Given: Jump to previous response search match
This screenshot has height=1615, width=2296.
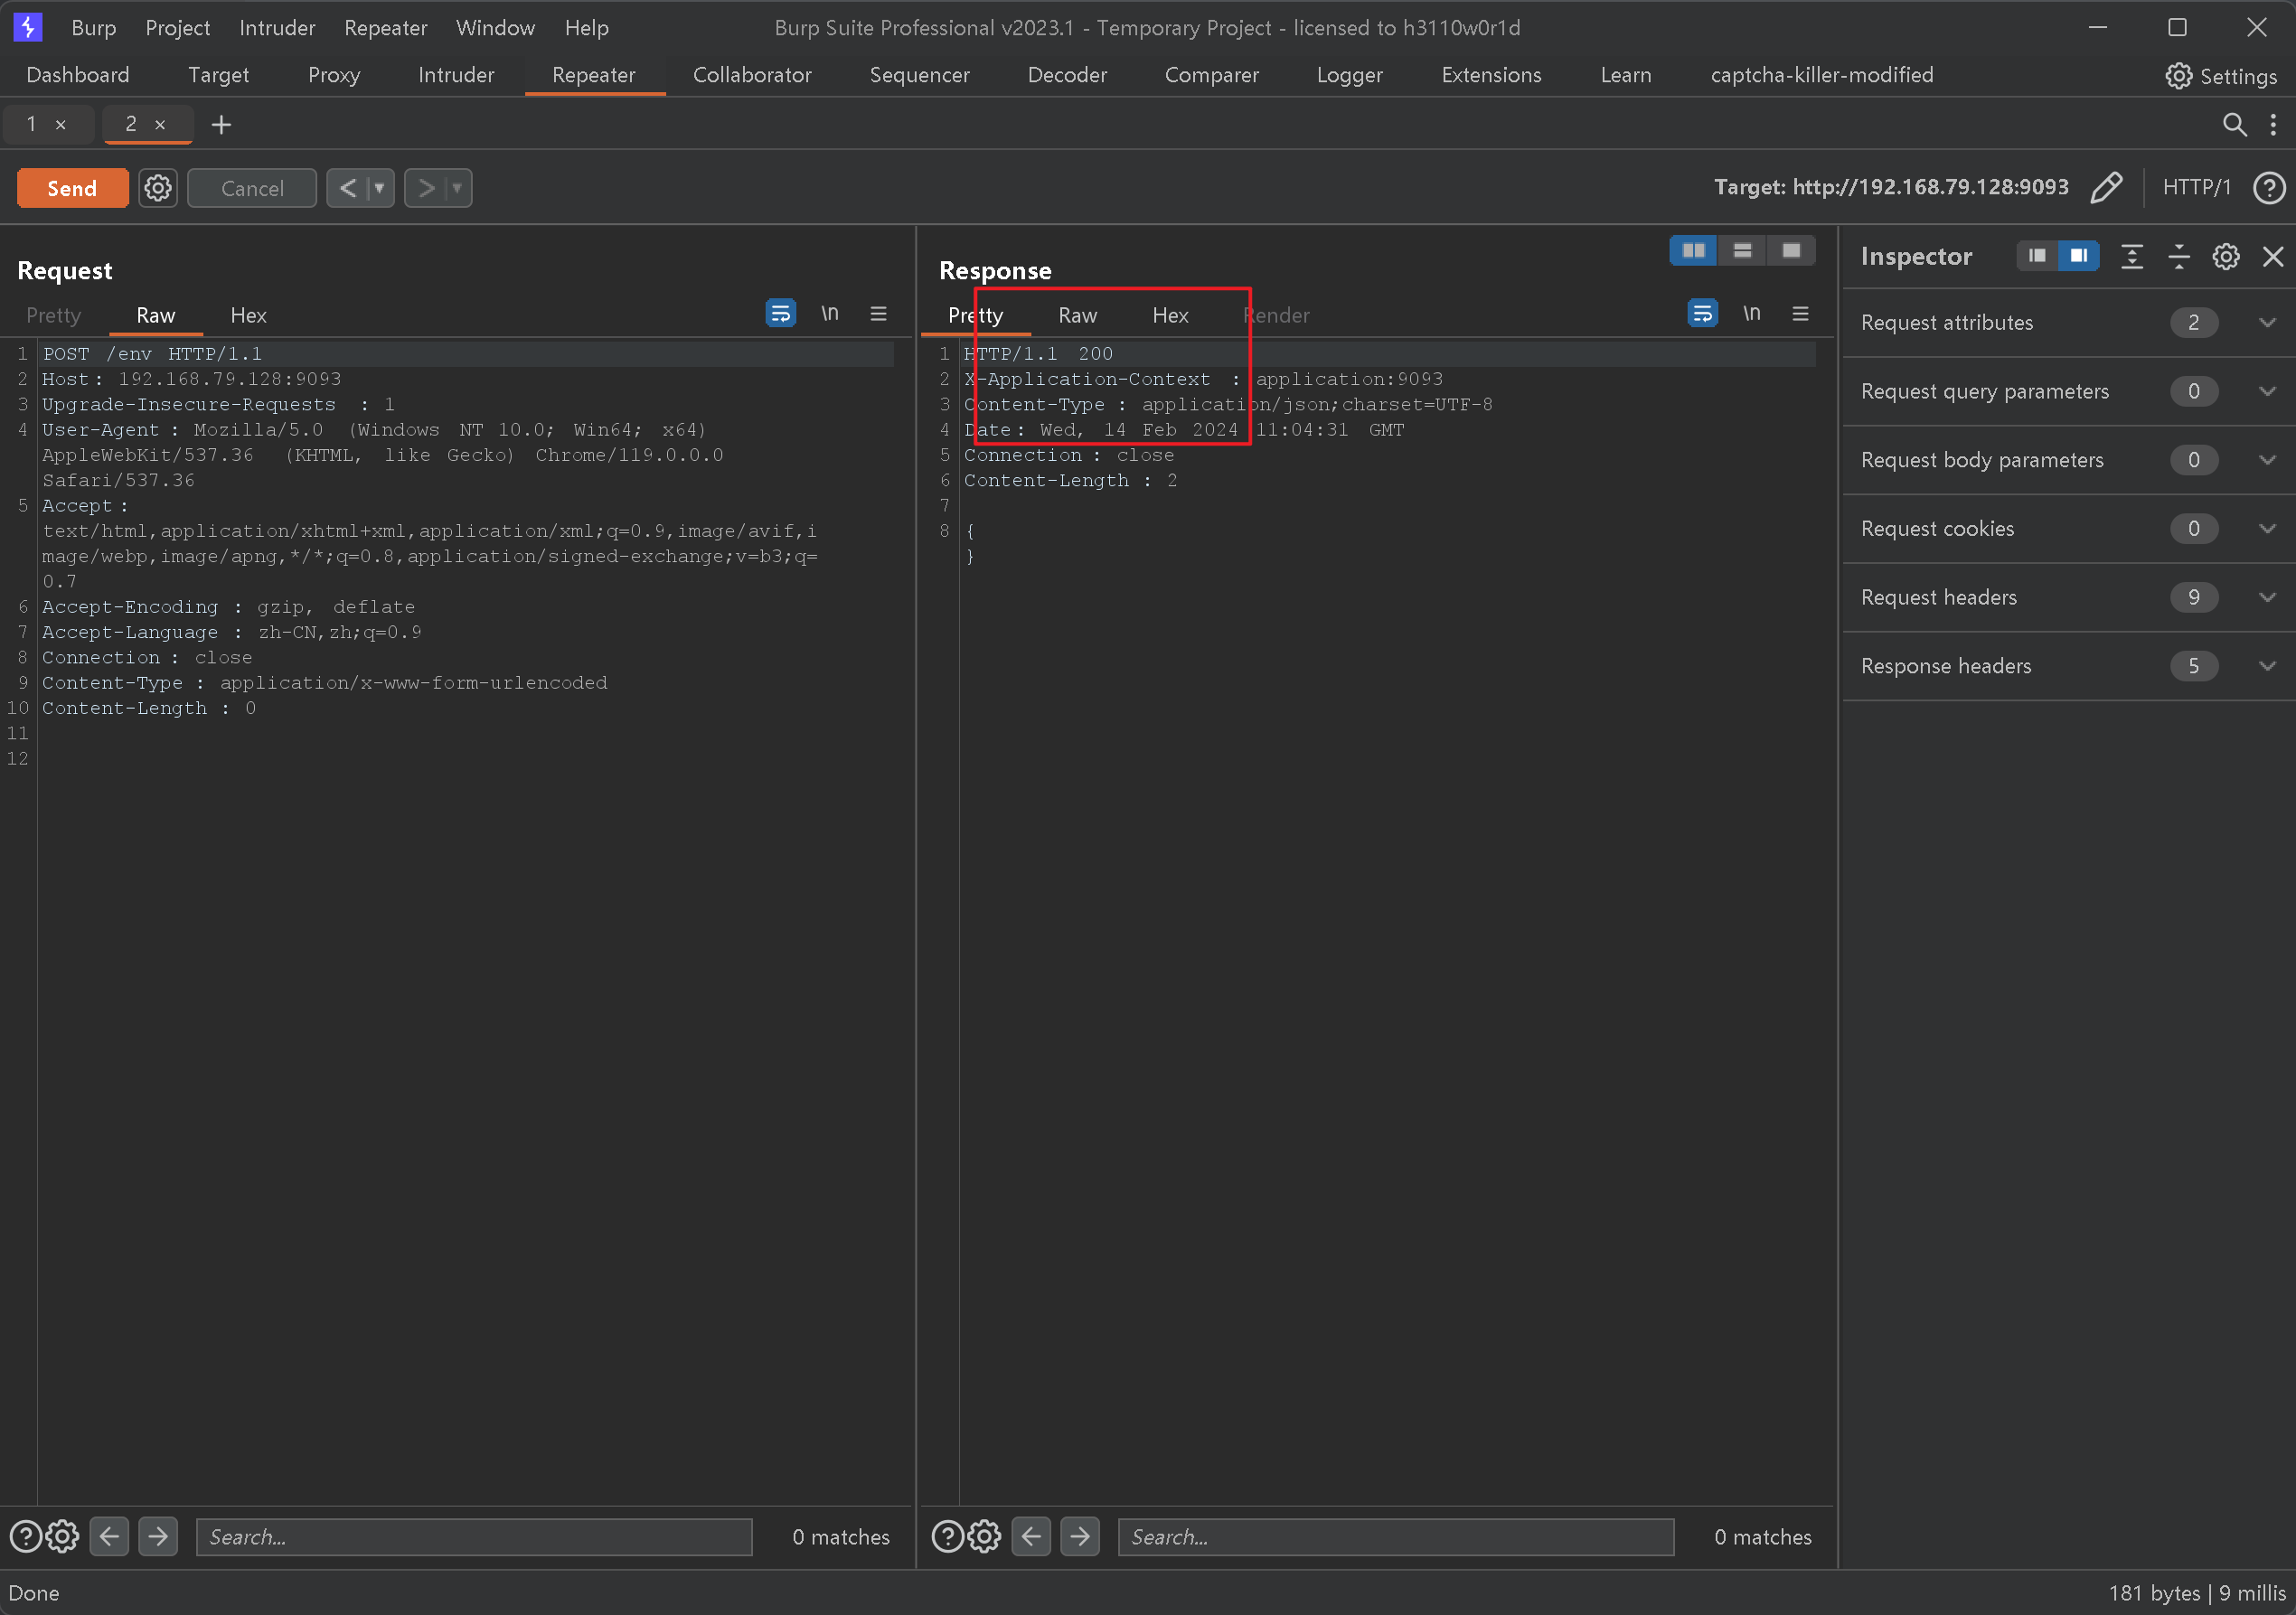Looking at the screenshot, I should pyautogui.click(x=1031, y=1536).
